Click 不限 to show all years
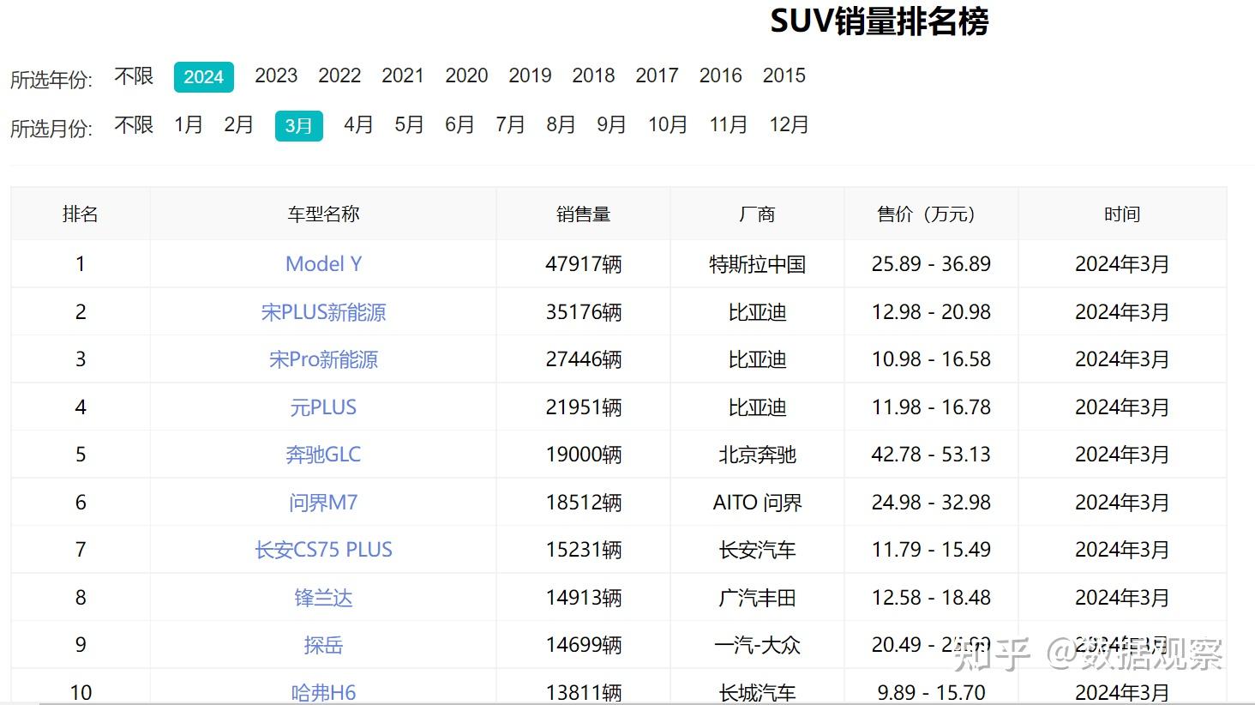Viewport: 1255px width, 705px height. point(133,75)
